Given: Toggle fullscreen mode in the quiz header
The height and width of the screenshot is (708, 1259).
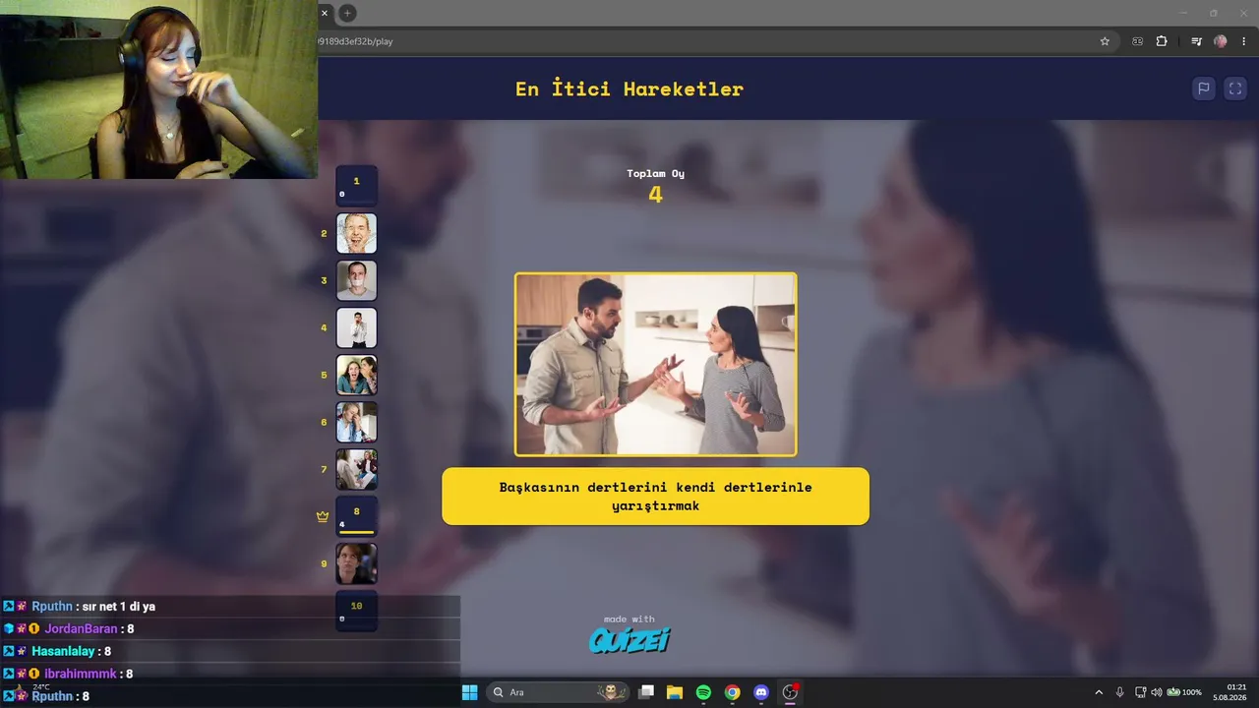Looking at the screenshot, I should tap(1235, 88).
